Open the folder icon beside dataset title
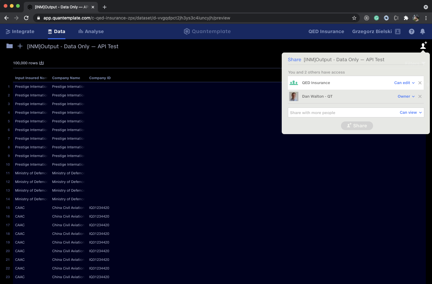Viewport: 432px width, 284px height. (10, 46)
